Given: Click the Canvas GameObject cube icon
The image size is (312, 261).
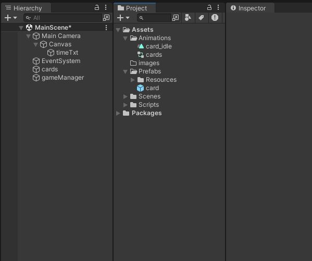Looking at the screenshot, I should [43, 44].
